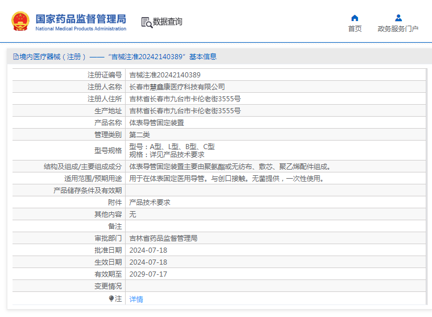The height and width of the screenshot is (317, 432).
Task: Click the 注册人名称 label
Action: pyautogui.click(x=105, y=87)
